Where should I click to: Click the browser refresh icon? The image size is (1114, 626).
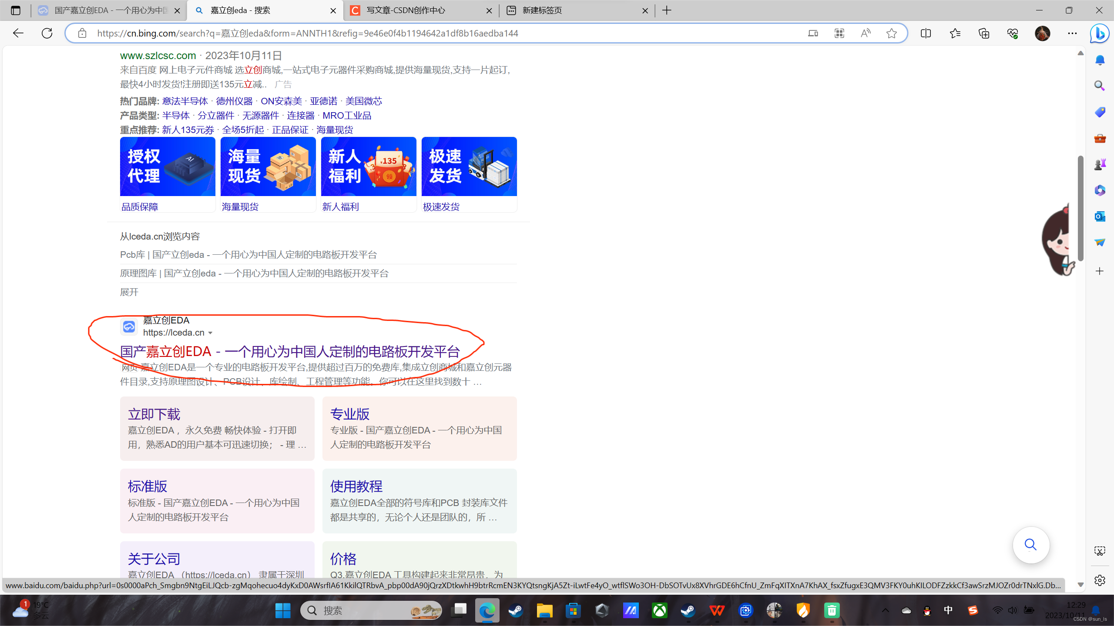click(x=47, y=33)
